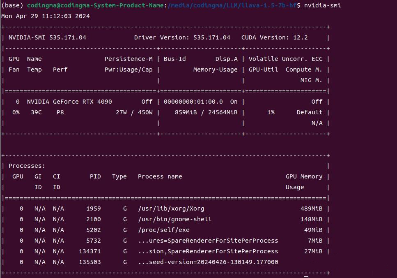
Task: Click PID '2100'
Action: pos(94,220)
